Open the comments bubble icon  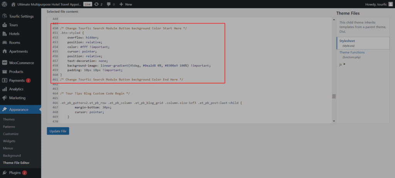tap(109, 4)
